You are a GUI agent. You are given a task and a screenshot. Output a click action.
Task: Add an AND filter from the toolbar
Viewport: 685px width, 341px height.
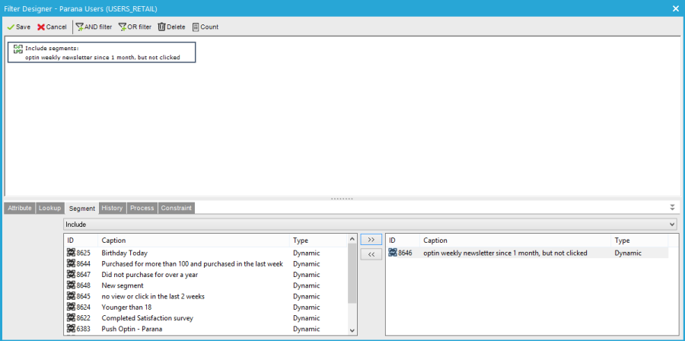coord(79,27)
